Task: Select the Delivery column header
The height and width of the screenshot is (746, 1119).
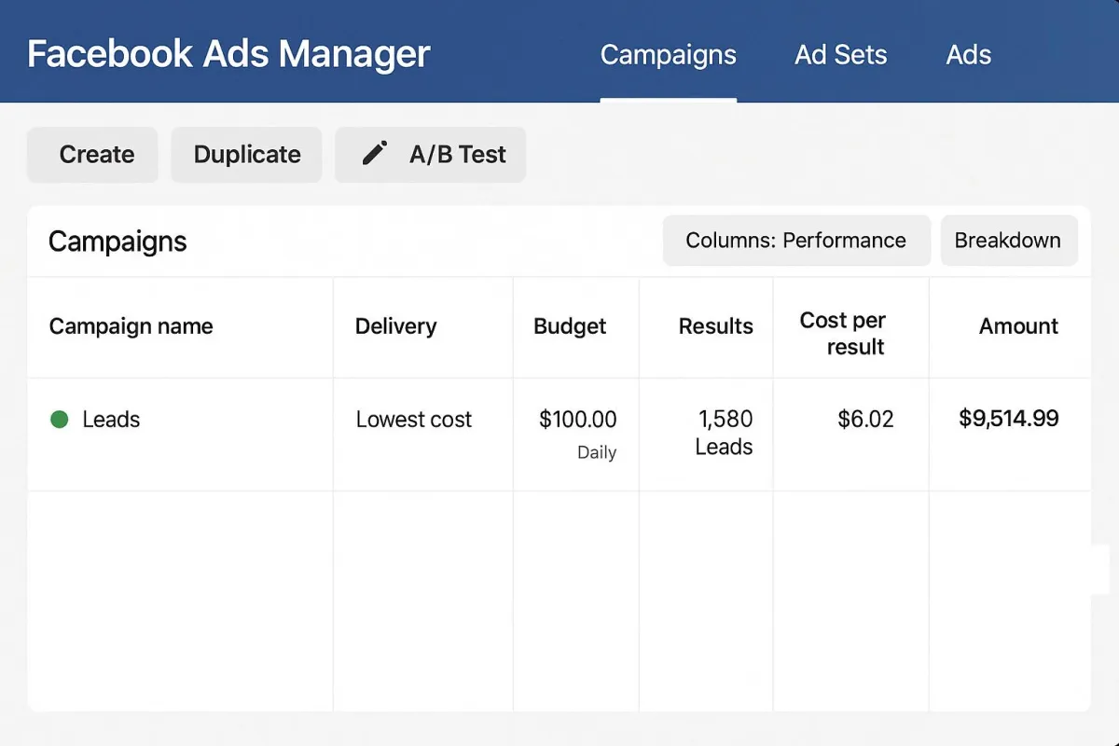Action: click(x=396, y=326)
